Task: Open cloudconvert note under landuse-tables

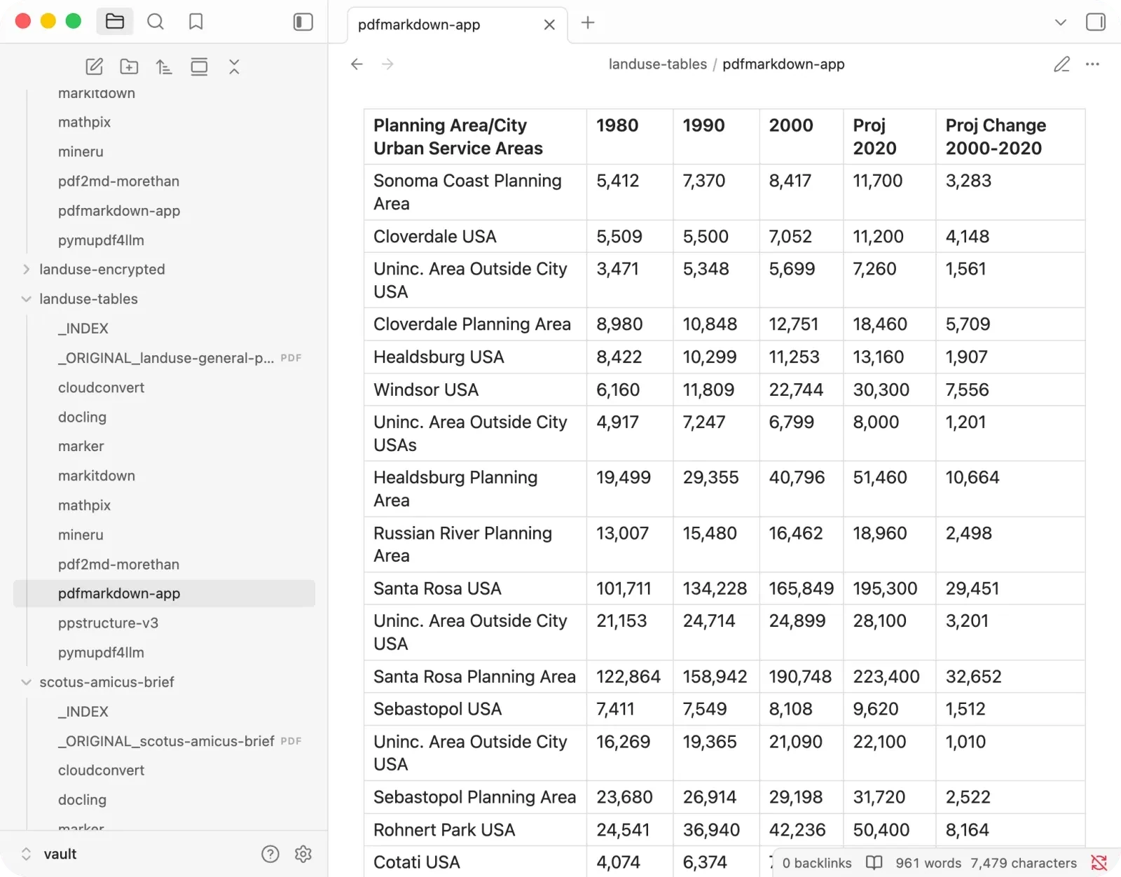Action: (101, 387)
